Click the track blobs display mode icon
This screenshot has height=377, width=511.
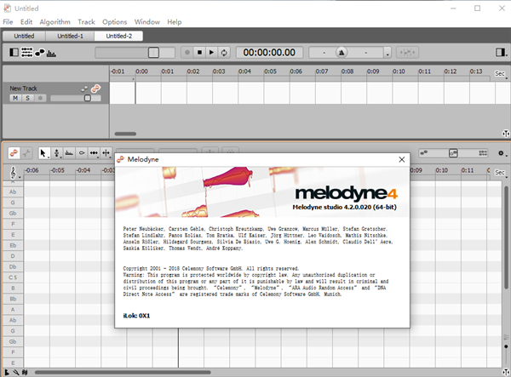pyautogui.click(x=483, y=152)
